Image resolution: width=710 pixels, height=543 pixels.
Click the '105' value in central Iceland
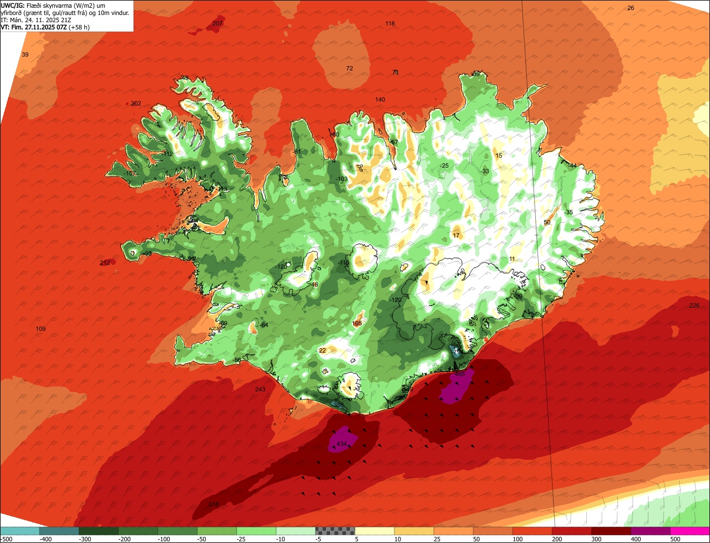(357, 323)
